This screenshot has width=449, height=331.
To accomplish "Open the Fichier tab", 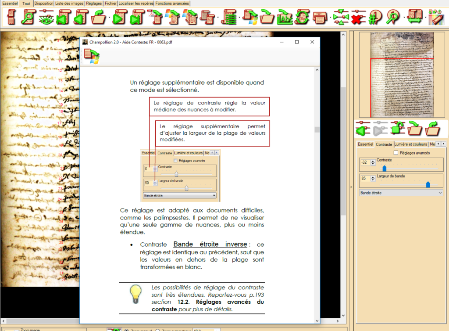I will 110,4.
